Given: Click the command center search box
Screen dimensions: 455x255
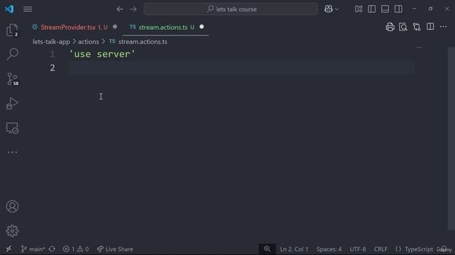Looking at the screenshot, I should [x=230, y=9].
